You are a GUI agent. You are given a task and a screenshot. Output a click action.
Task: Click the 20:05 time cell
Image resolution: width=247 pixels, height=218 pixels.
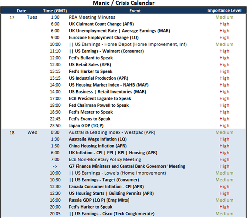(x=55, y=214)
